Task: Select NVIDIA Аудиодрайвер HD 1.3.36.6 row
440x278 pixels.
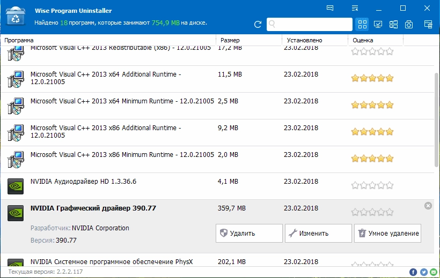Action: click(217, 186)
